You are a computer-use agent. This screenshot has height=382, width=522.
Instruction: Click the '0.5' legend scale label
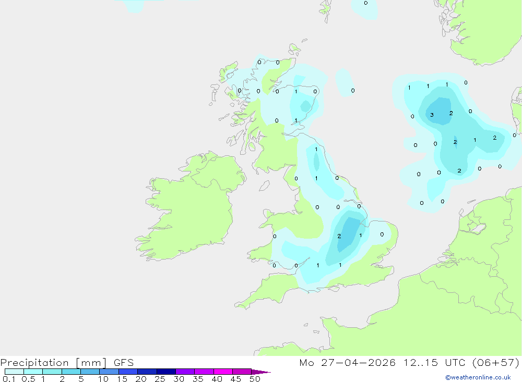tap(28, 379)
